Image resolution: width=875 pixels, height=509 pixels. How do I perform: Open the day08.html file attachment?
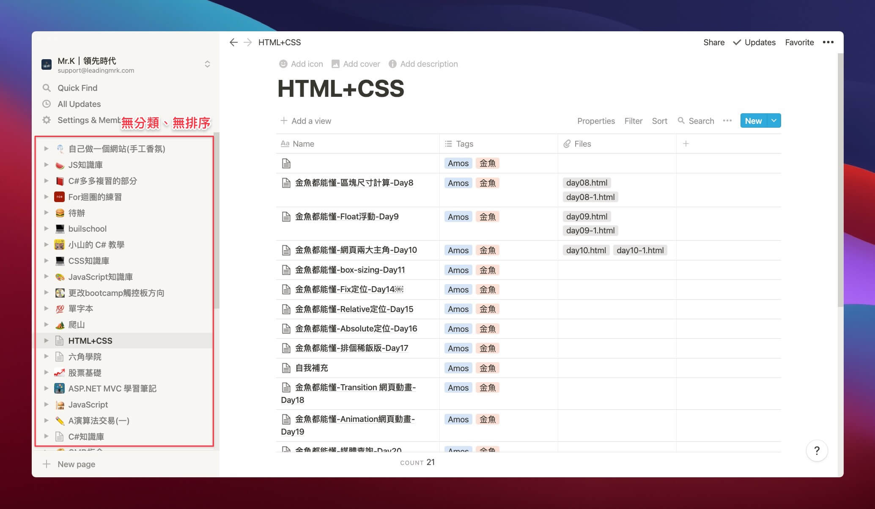coord(587,183)
